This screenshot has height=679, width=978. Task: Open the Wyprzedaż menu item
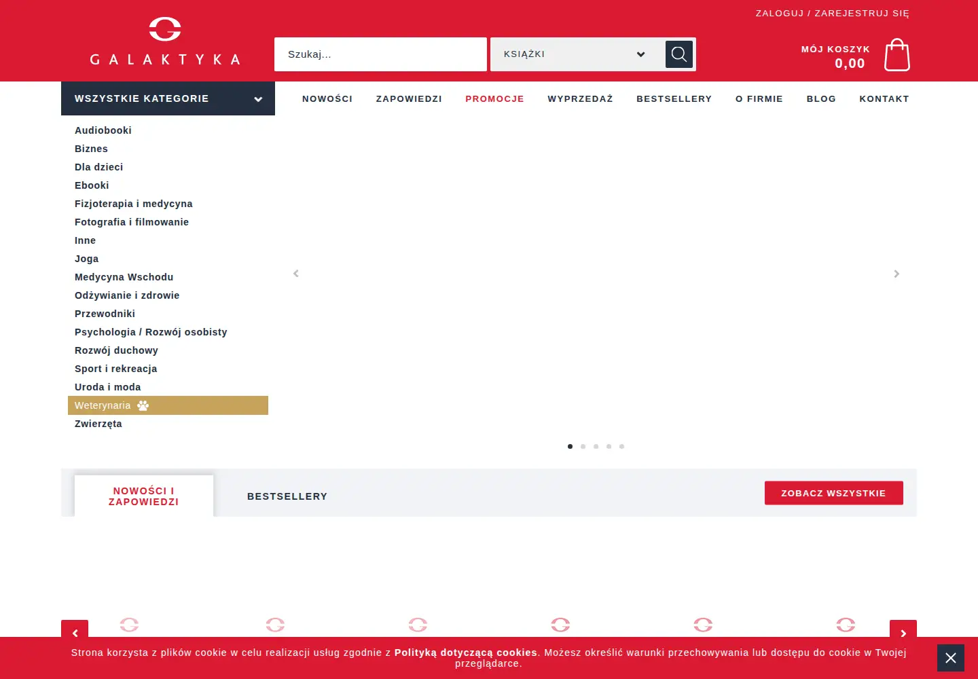pyautogui.click(x=580, y=99)
